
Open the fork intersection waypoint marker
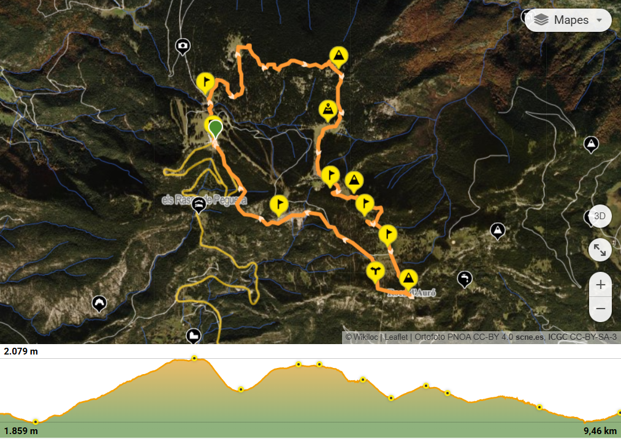tap(375, 272)
